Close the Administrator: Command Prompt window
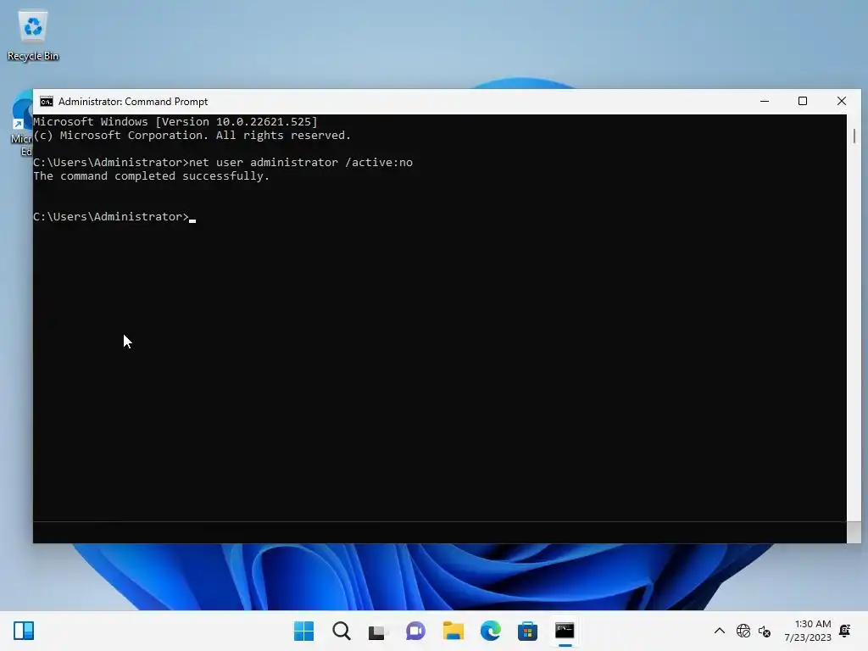This screenshot has height=651, width=868. [x=842, y=102]
